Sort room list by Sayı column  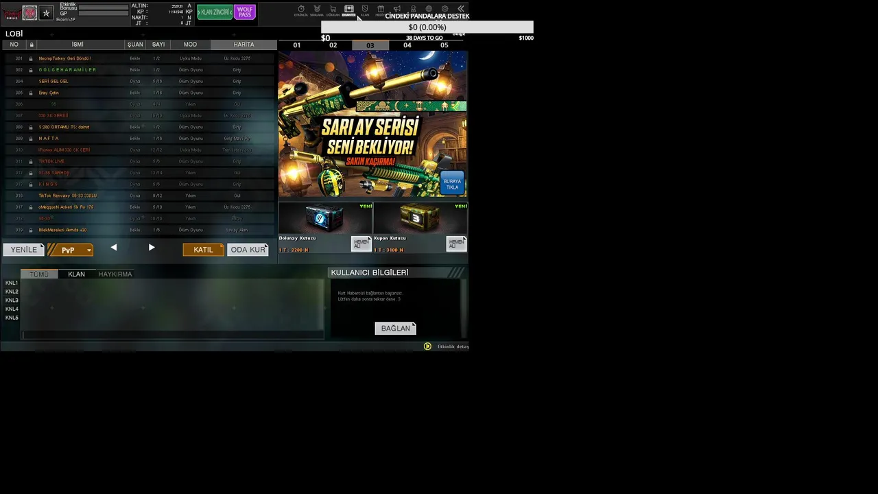tap(158, 45)
